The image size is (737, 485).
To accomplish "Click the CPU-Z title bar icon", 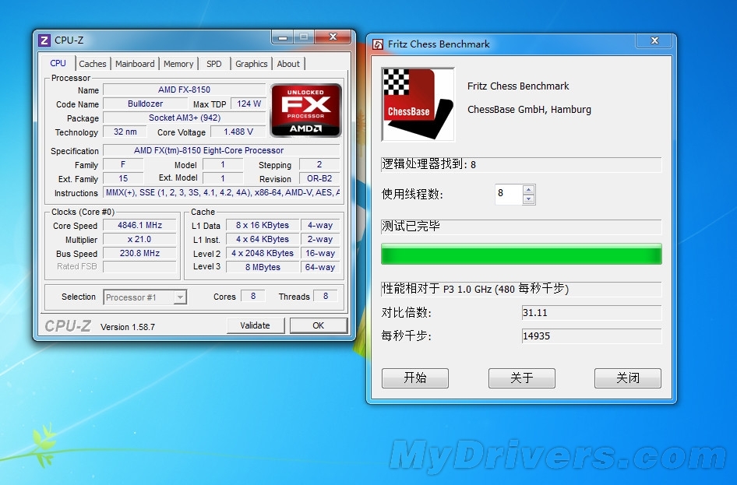I will [x=44, y=40].
